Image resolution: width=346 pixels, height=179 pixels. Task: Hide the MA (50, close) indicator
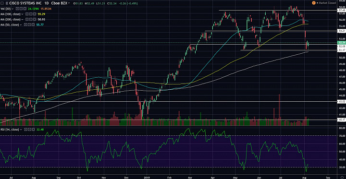pos(25,24)
